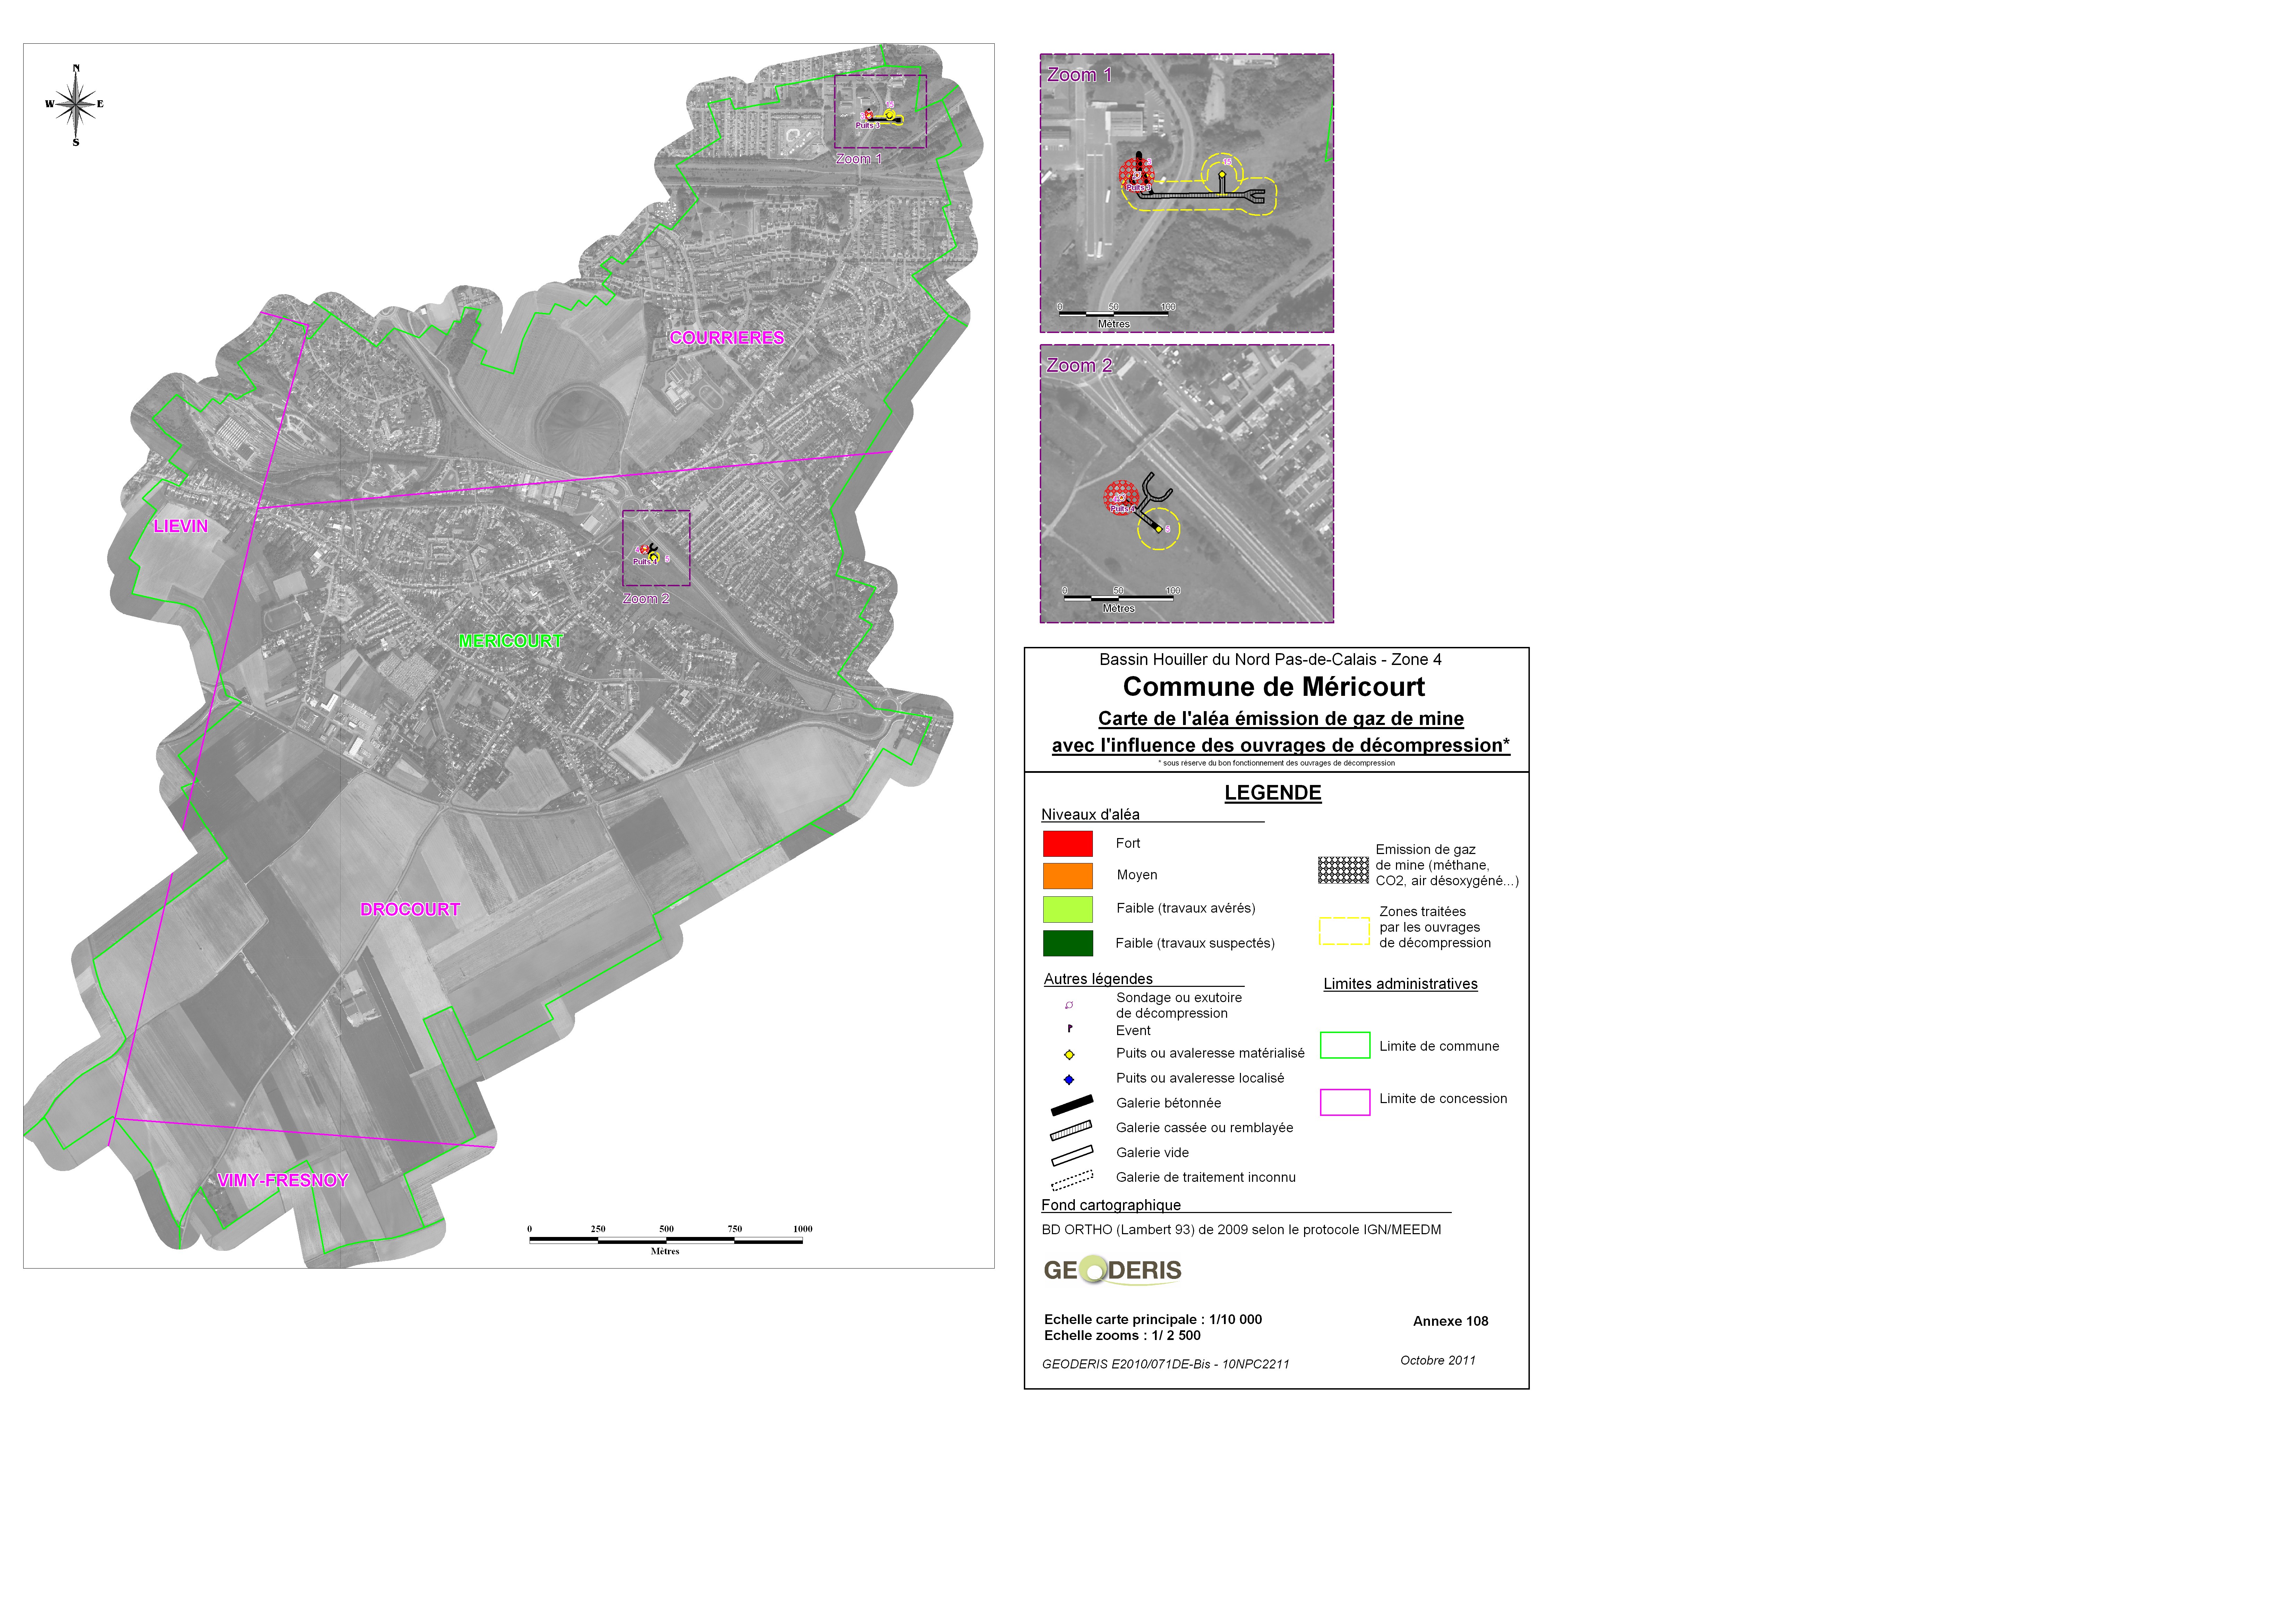The image size is (2296, 1622).
Task: Click the dotted Emission de gaz pattern swatch
Action: (1343, 870)
